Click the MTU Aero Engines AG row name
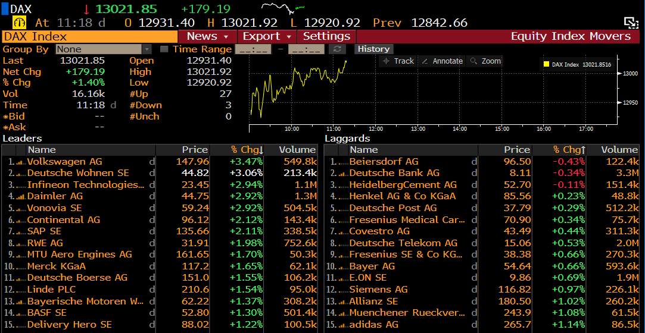 [79, 255]
